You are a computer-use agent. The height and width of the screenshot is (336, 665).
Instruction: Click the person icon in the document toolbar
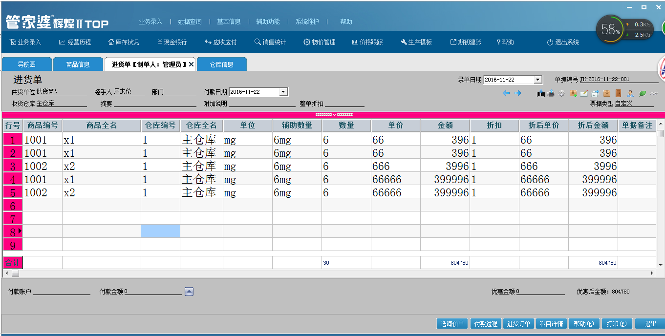630,93
